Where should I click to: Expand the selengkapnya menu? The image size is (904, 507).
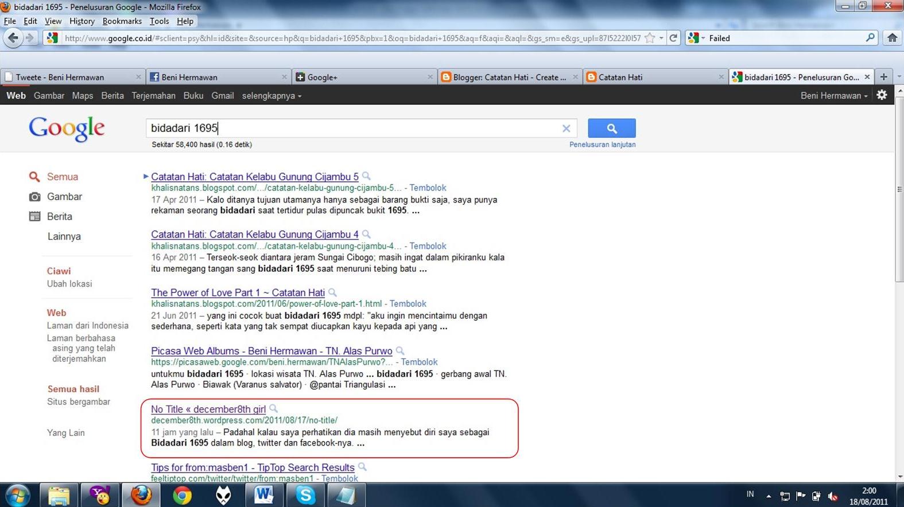[x=271, y=96]
